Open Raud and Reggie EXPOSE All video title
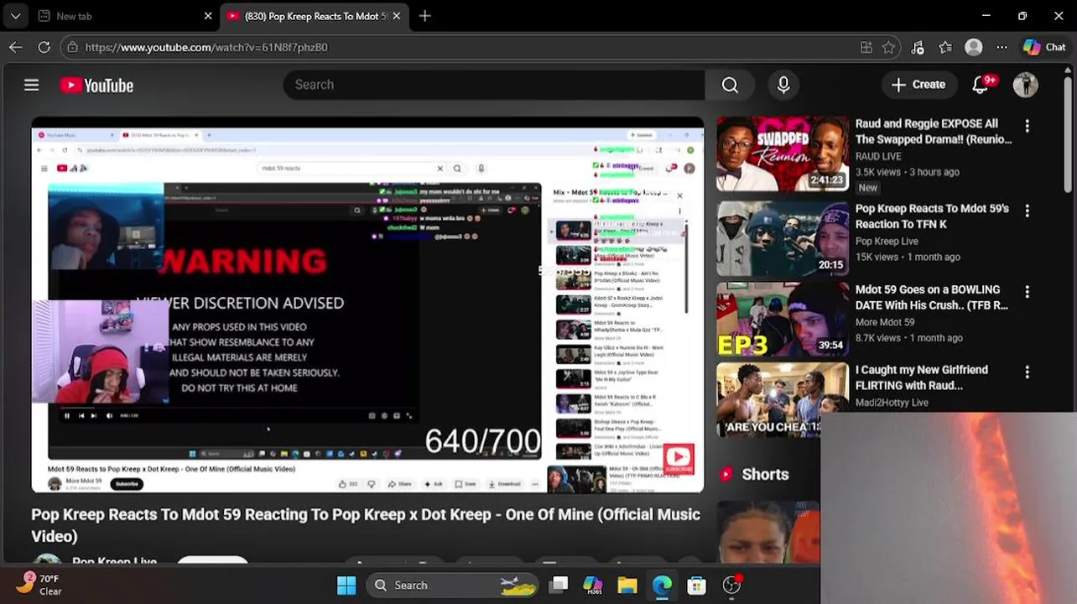The image size is (1077, 604). click(933, 132)
